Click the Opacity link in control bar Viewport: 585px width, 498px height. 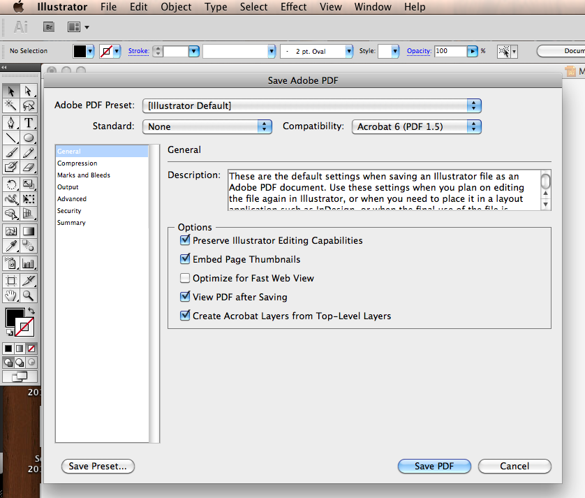[419, 51]
